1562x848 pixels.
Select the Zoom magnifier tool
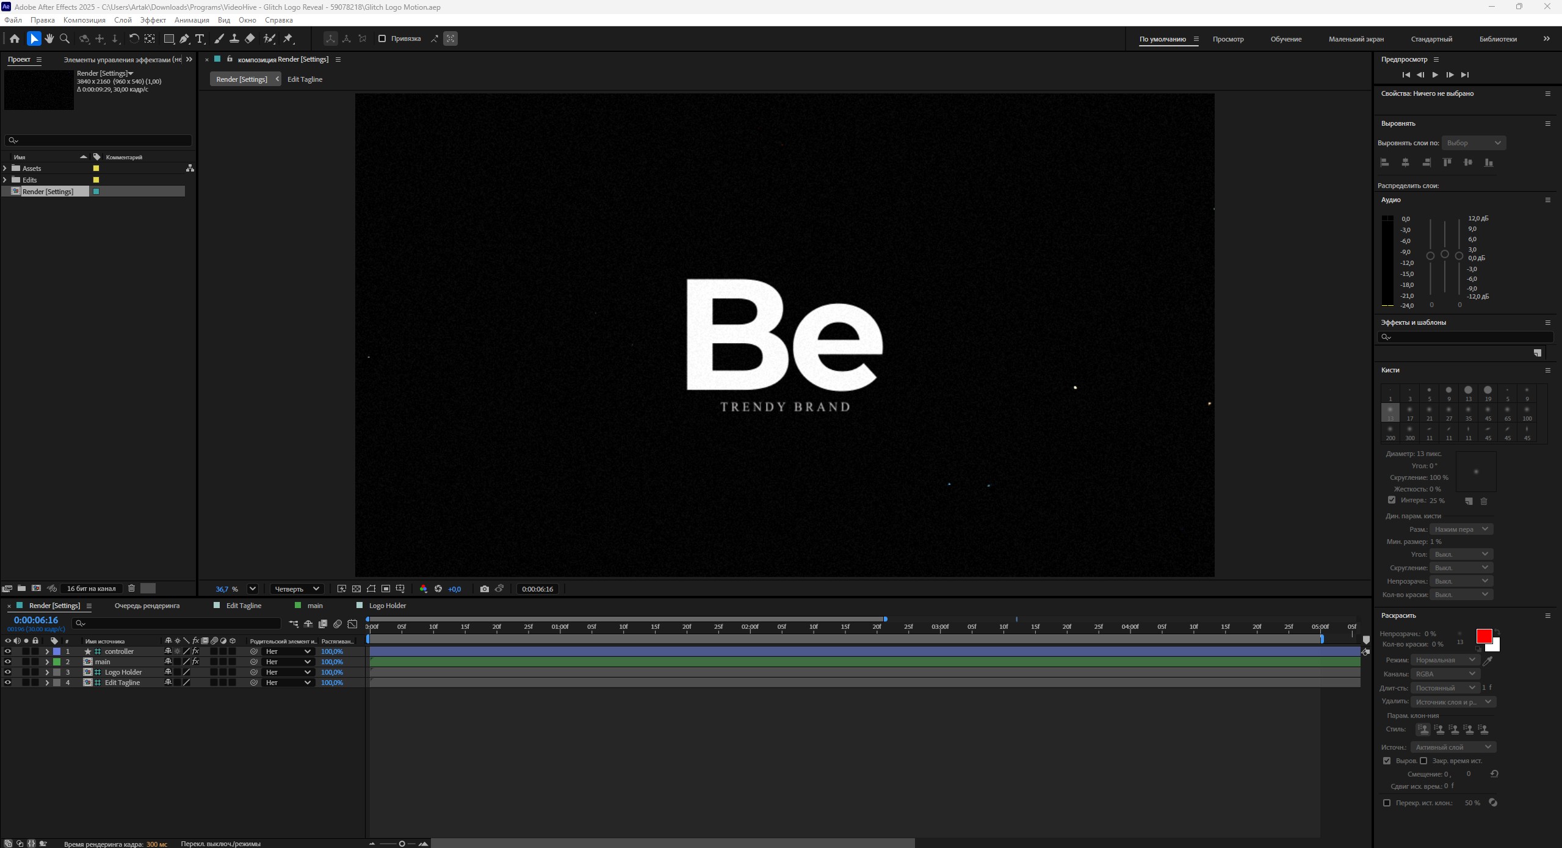pyautogui.click(x=65, y=38)
